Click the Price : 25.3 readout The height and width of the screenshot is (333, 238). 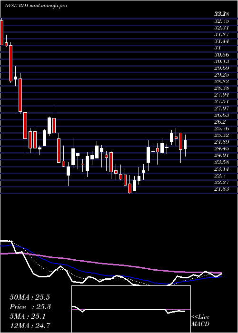[x=30, y=307]
